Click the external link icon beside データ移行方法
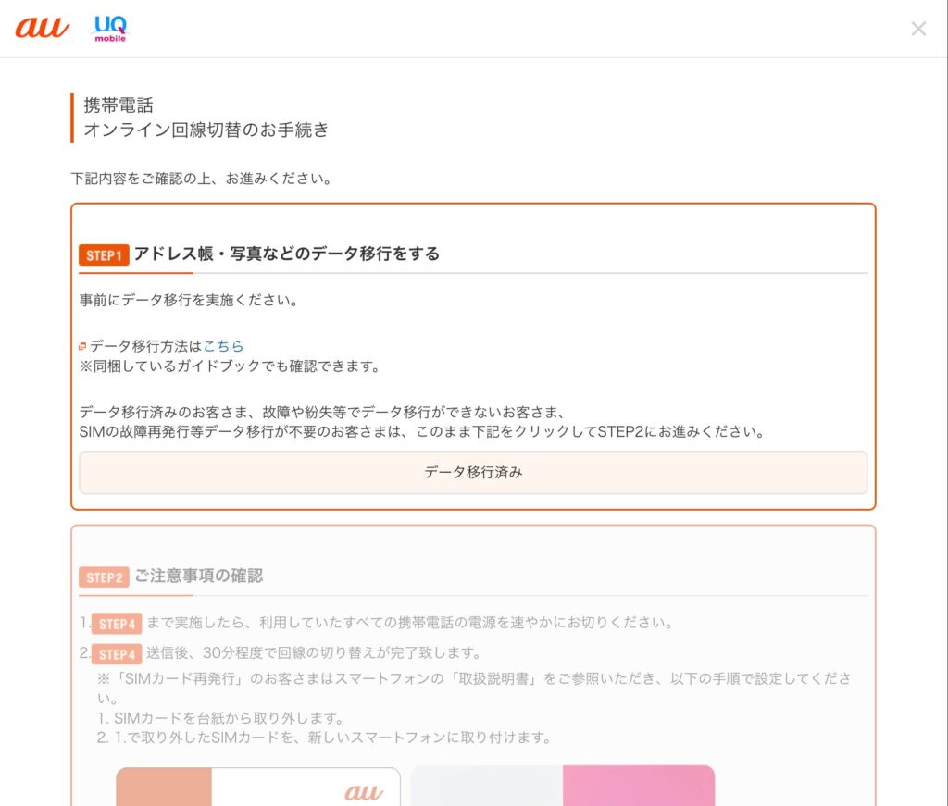The image size is (948, 806). tap(82, 347)
